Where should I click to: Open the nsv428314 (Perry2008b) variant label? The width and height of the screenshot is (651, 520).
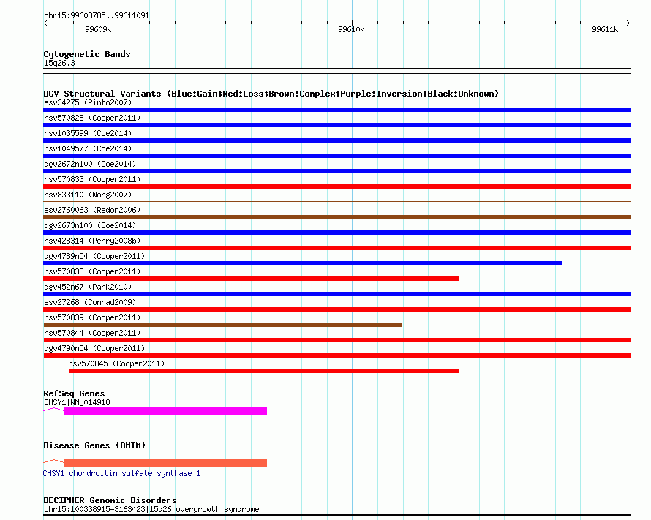(92, 241)
